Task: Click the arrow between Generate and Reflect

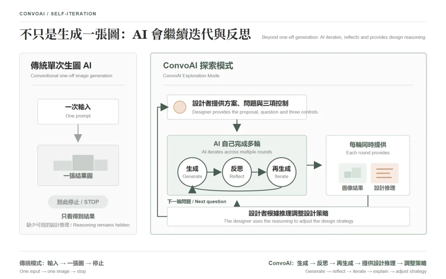Action: 214,172
